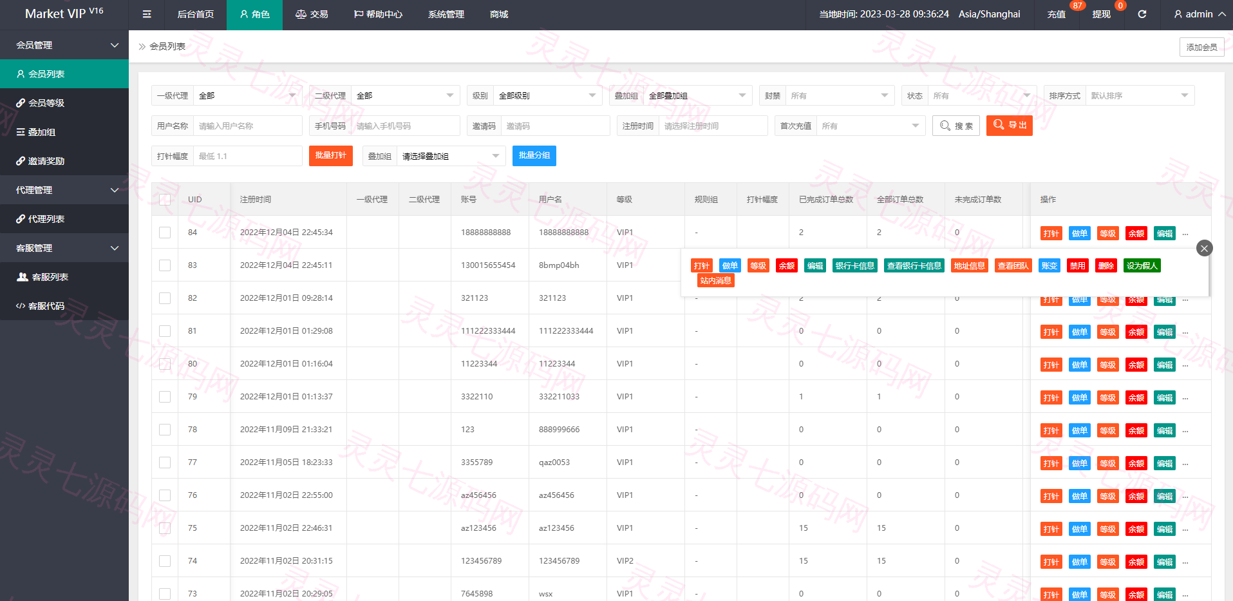Viewport: 1233px width, 601px height.
Task: Open 叠加组 in the sidebar
Action: point(64,132)
